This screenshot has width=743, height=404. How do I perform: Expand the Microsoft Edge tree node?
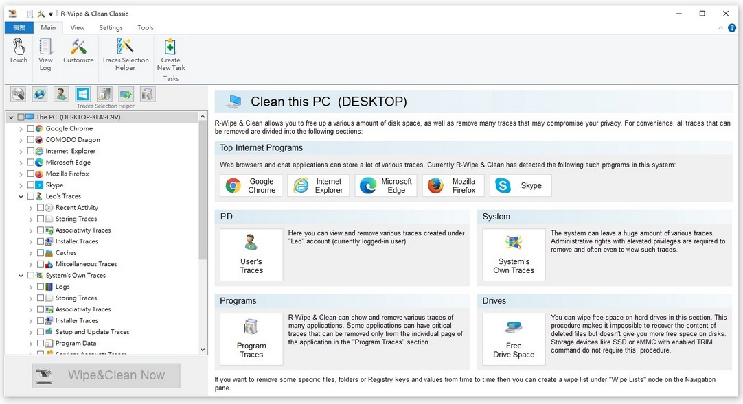coord(21,163)
